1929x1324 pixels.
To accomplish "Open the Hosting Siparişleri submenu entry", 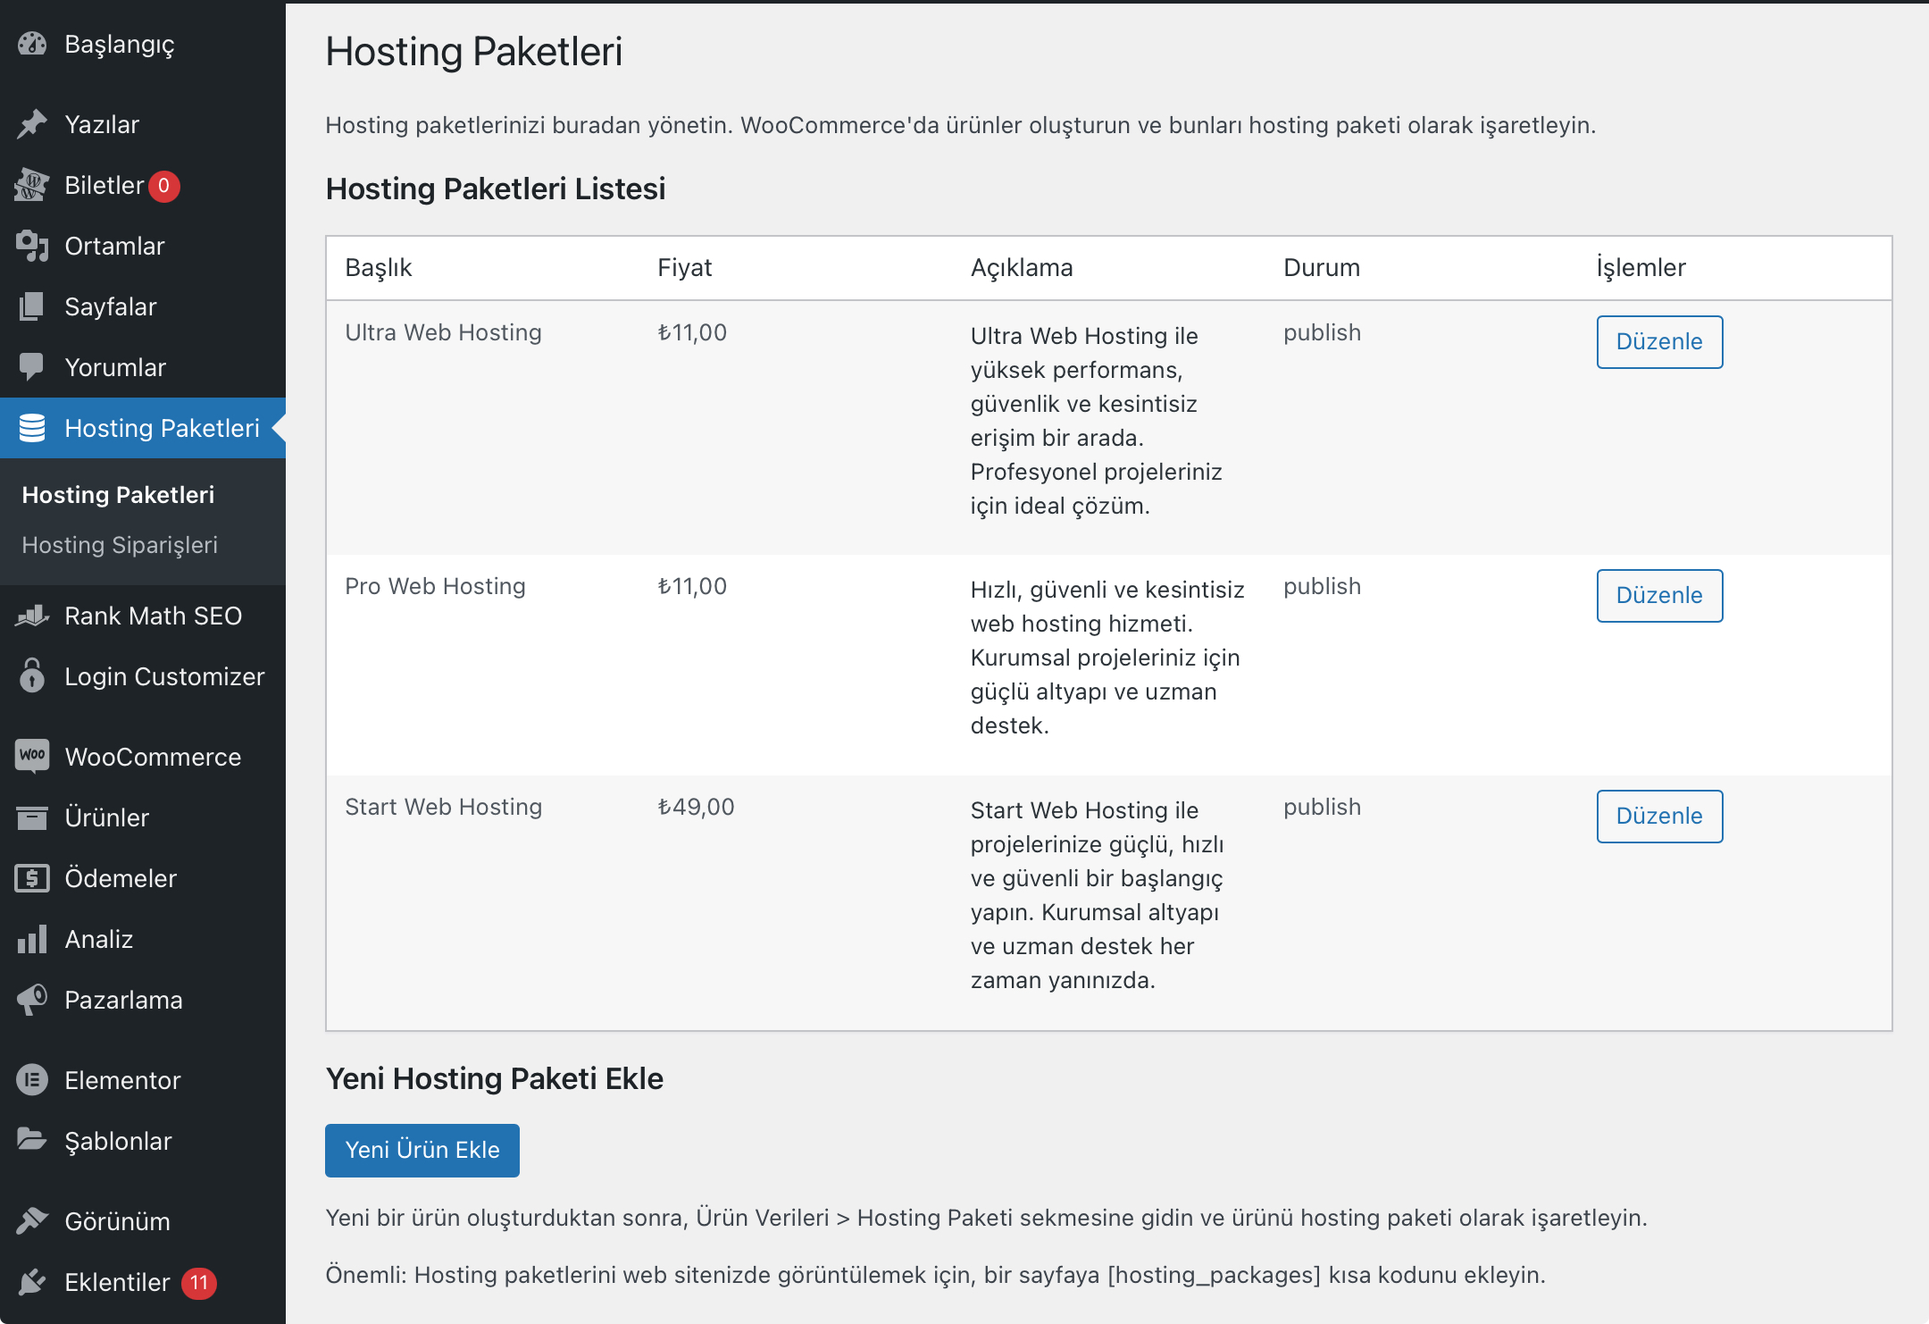I will (x=120, y=545).
